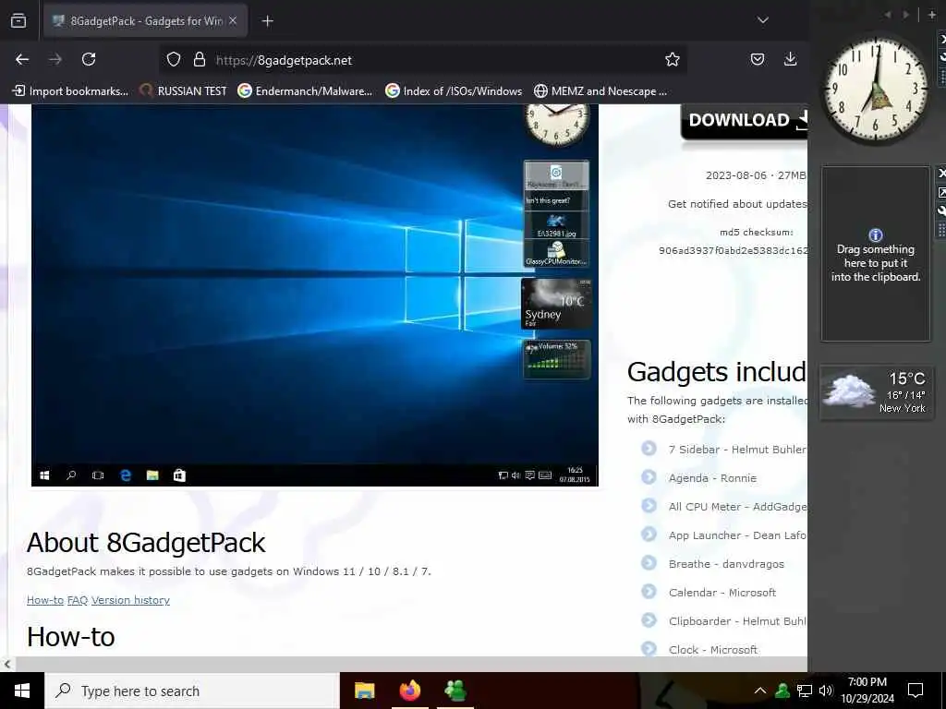Open the How-to link
This screenshot has width=946, height=709.
44,600
